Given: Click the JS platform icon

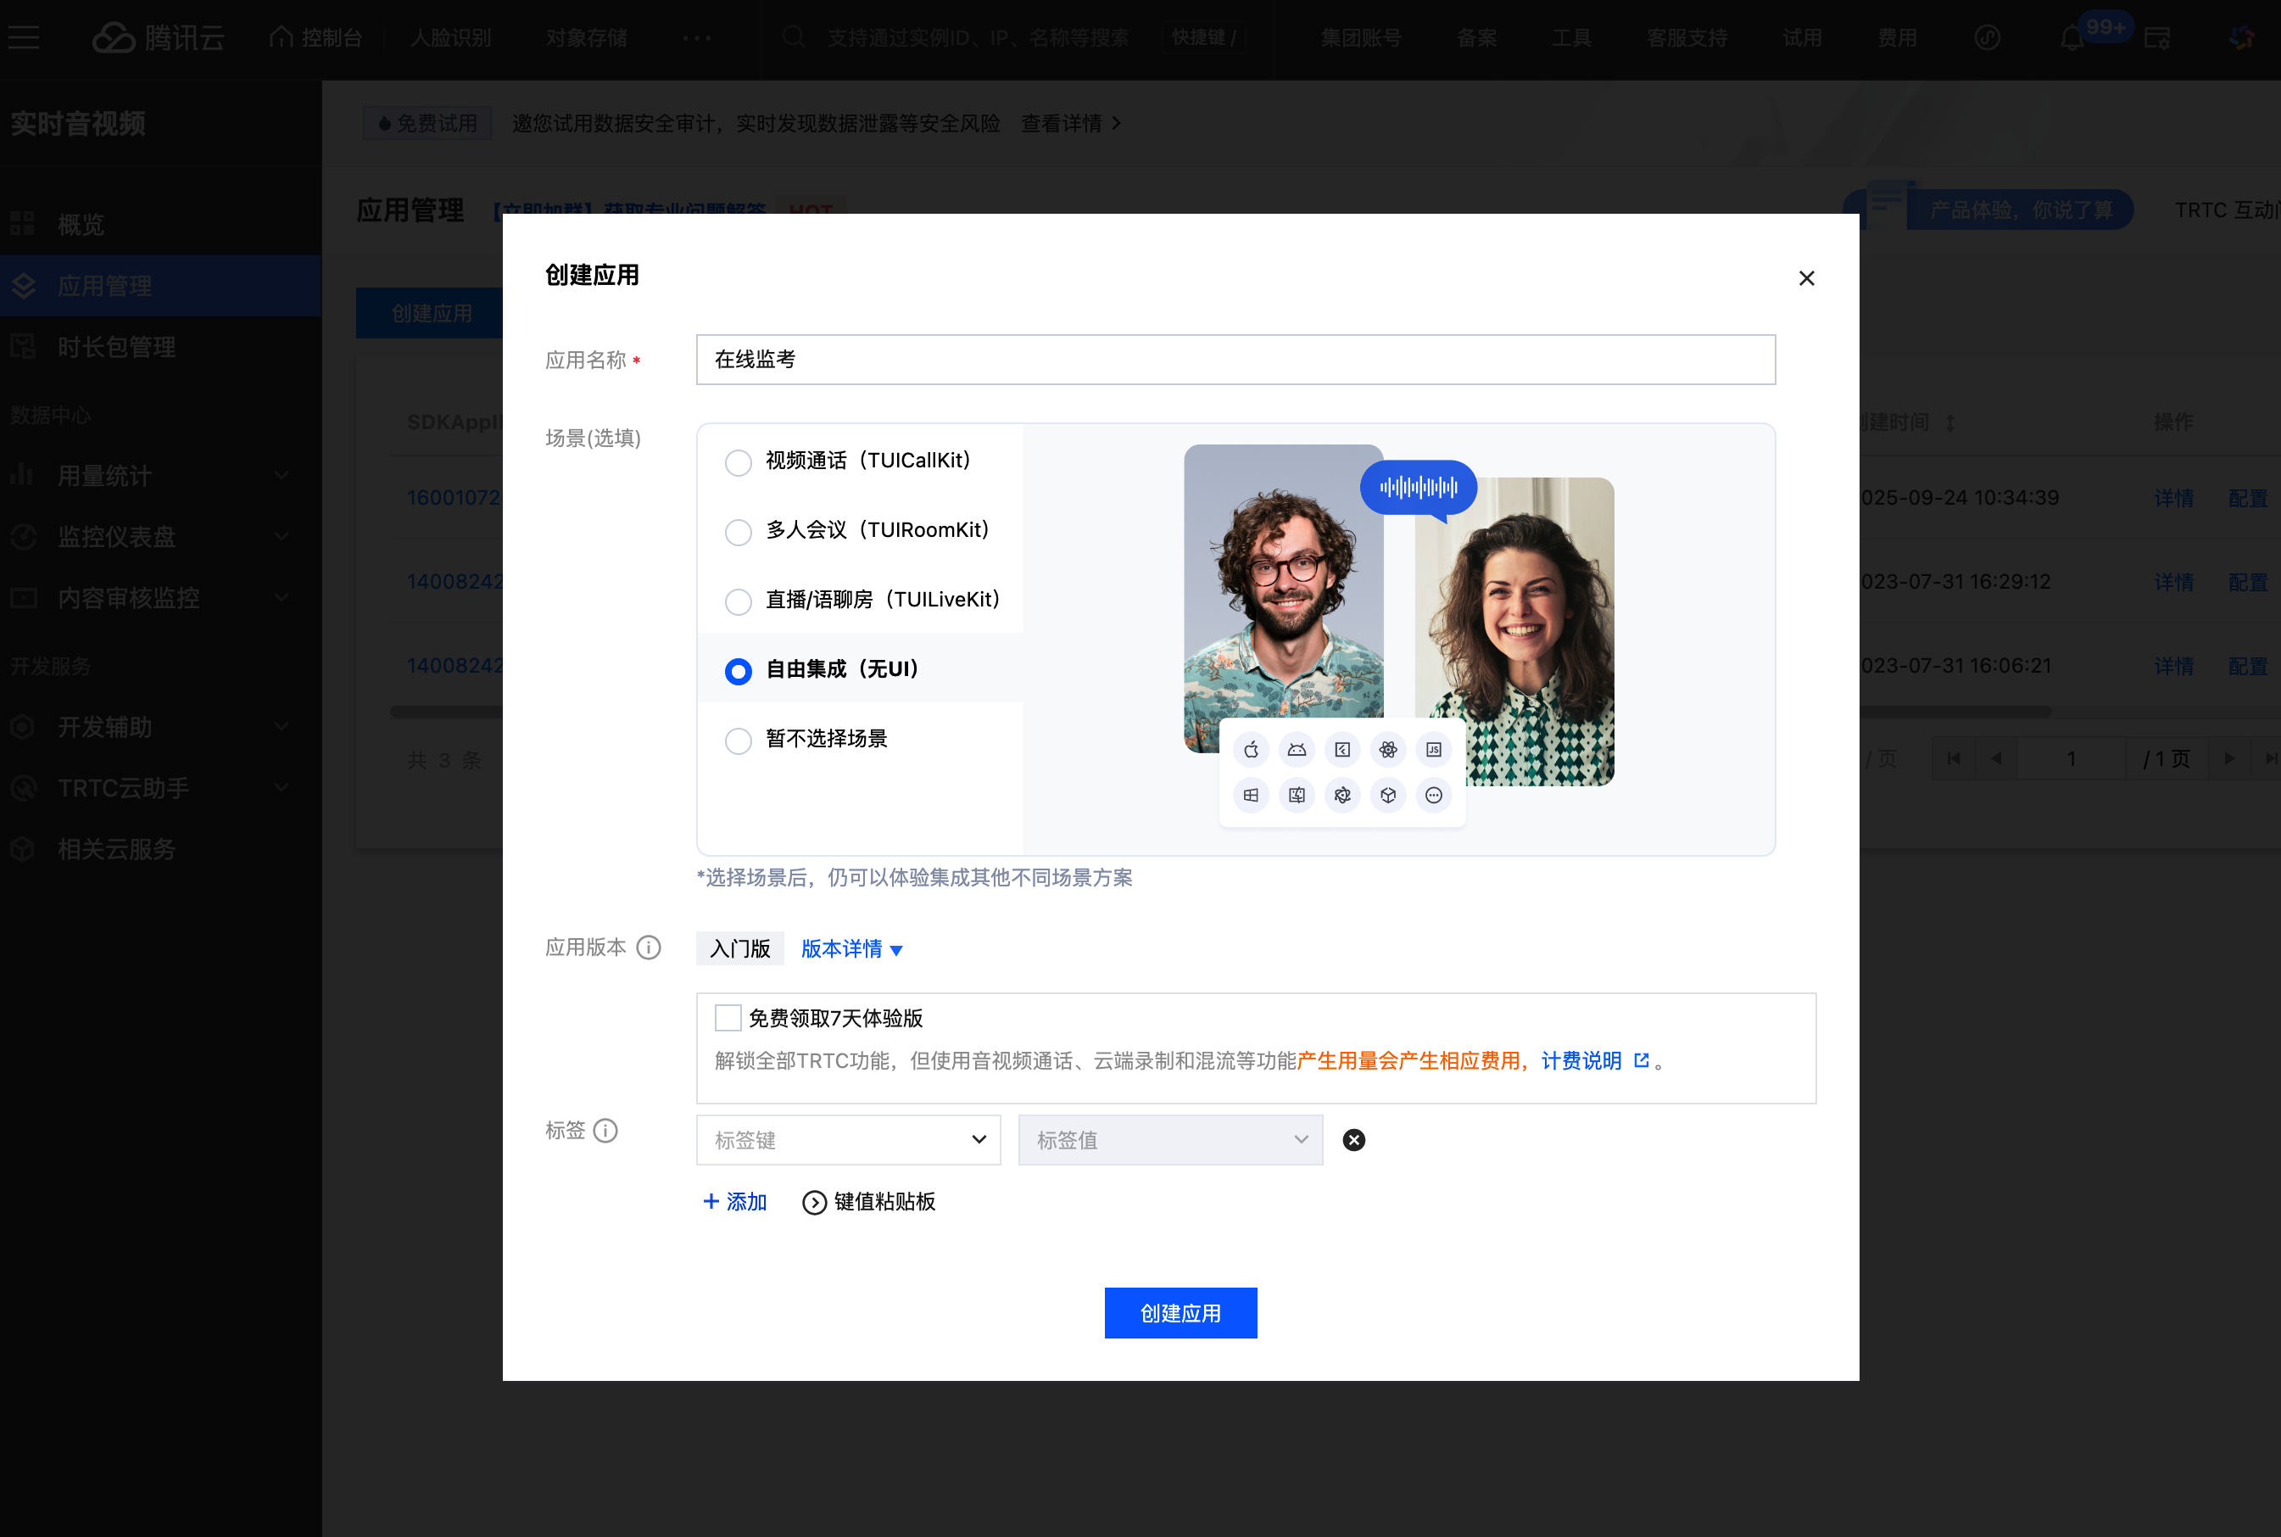Looking at the screenshot, I should 1433,750.
